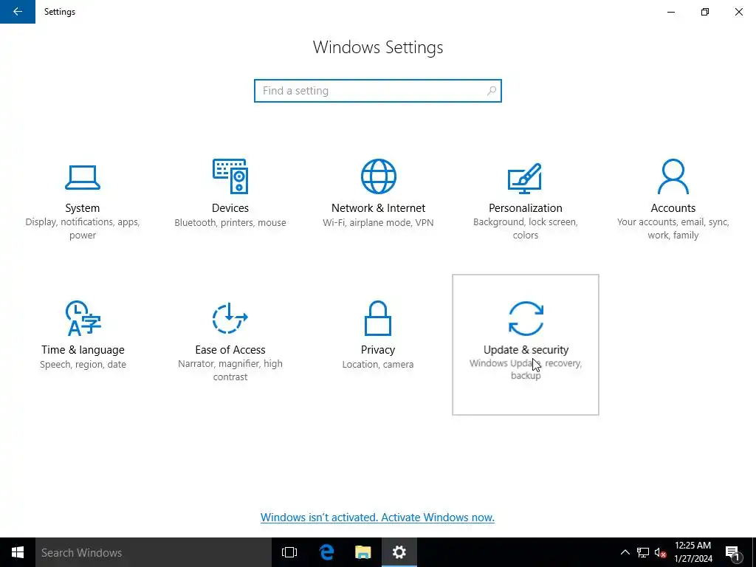Open the Time & language clock icon

click(83, 318)
